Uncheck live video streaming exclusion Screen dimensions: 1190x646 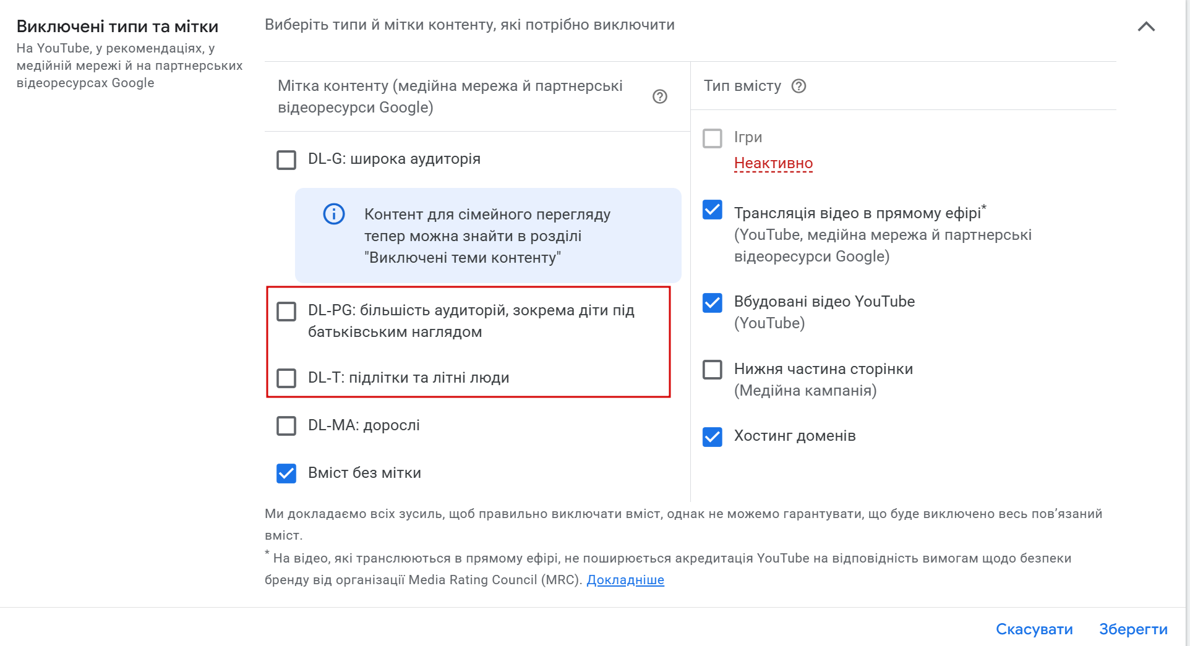[x=713, y=210]
